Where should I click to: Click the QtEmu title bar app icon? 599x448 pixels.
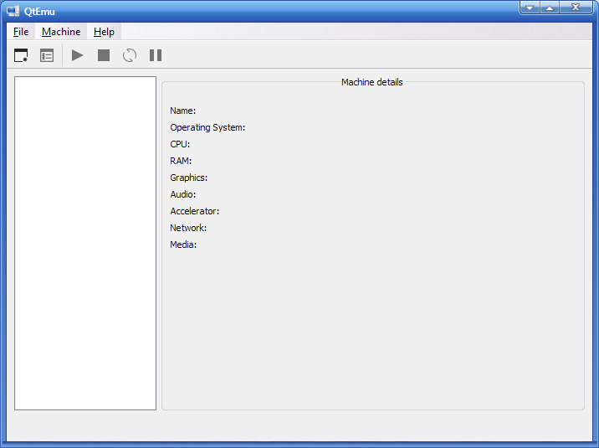coord(13,12)
